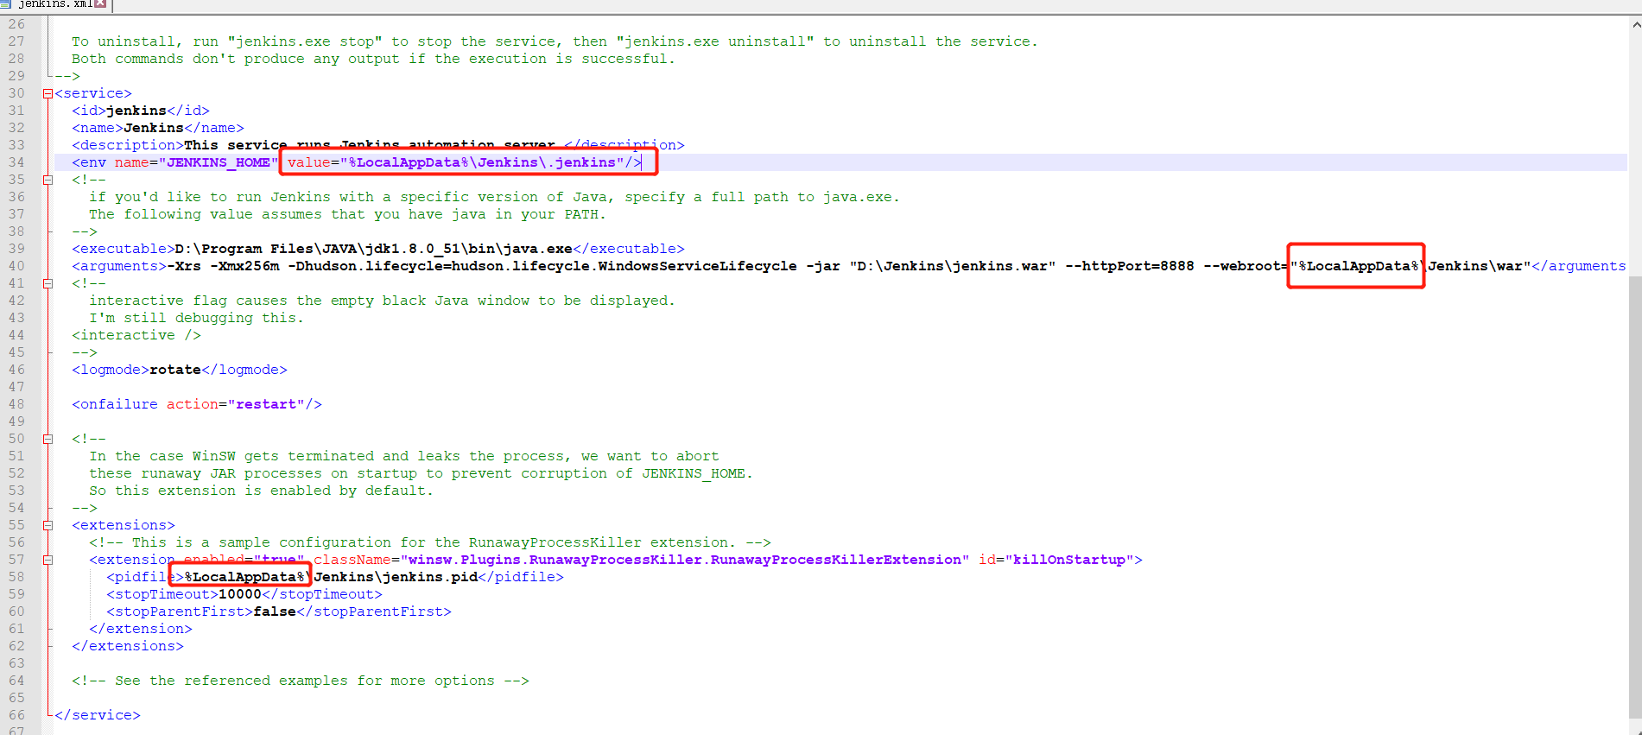Click the java.exe executable path on line 39

[374, 249]
